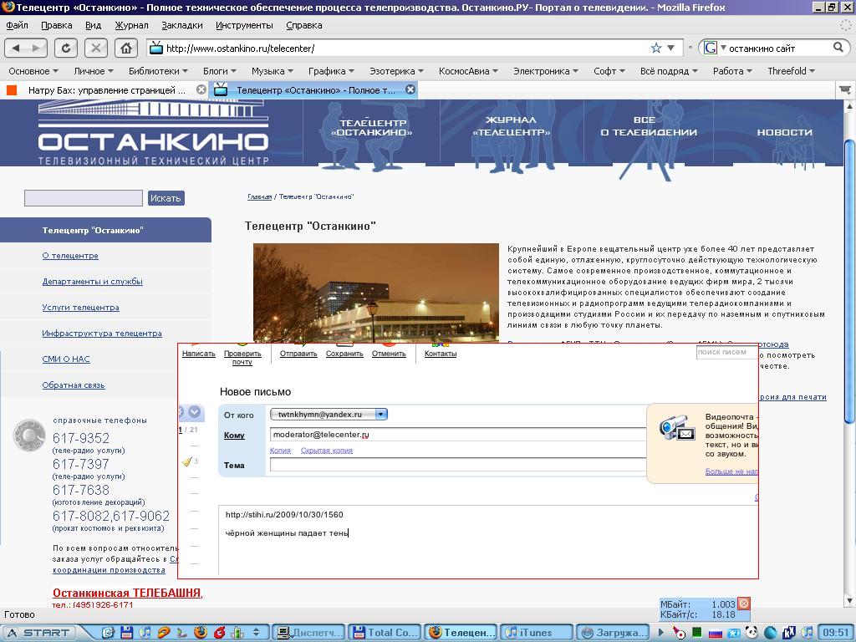The width and height of the screenshot is (856, 642).
Task: Click into the 'Тема' subject field
Action: 458,465
